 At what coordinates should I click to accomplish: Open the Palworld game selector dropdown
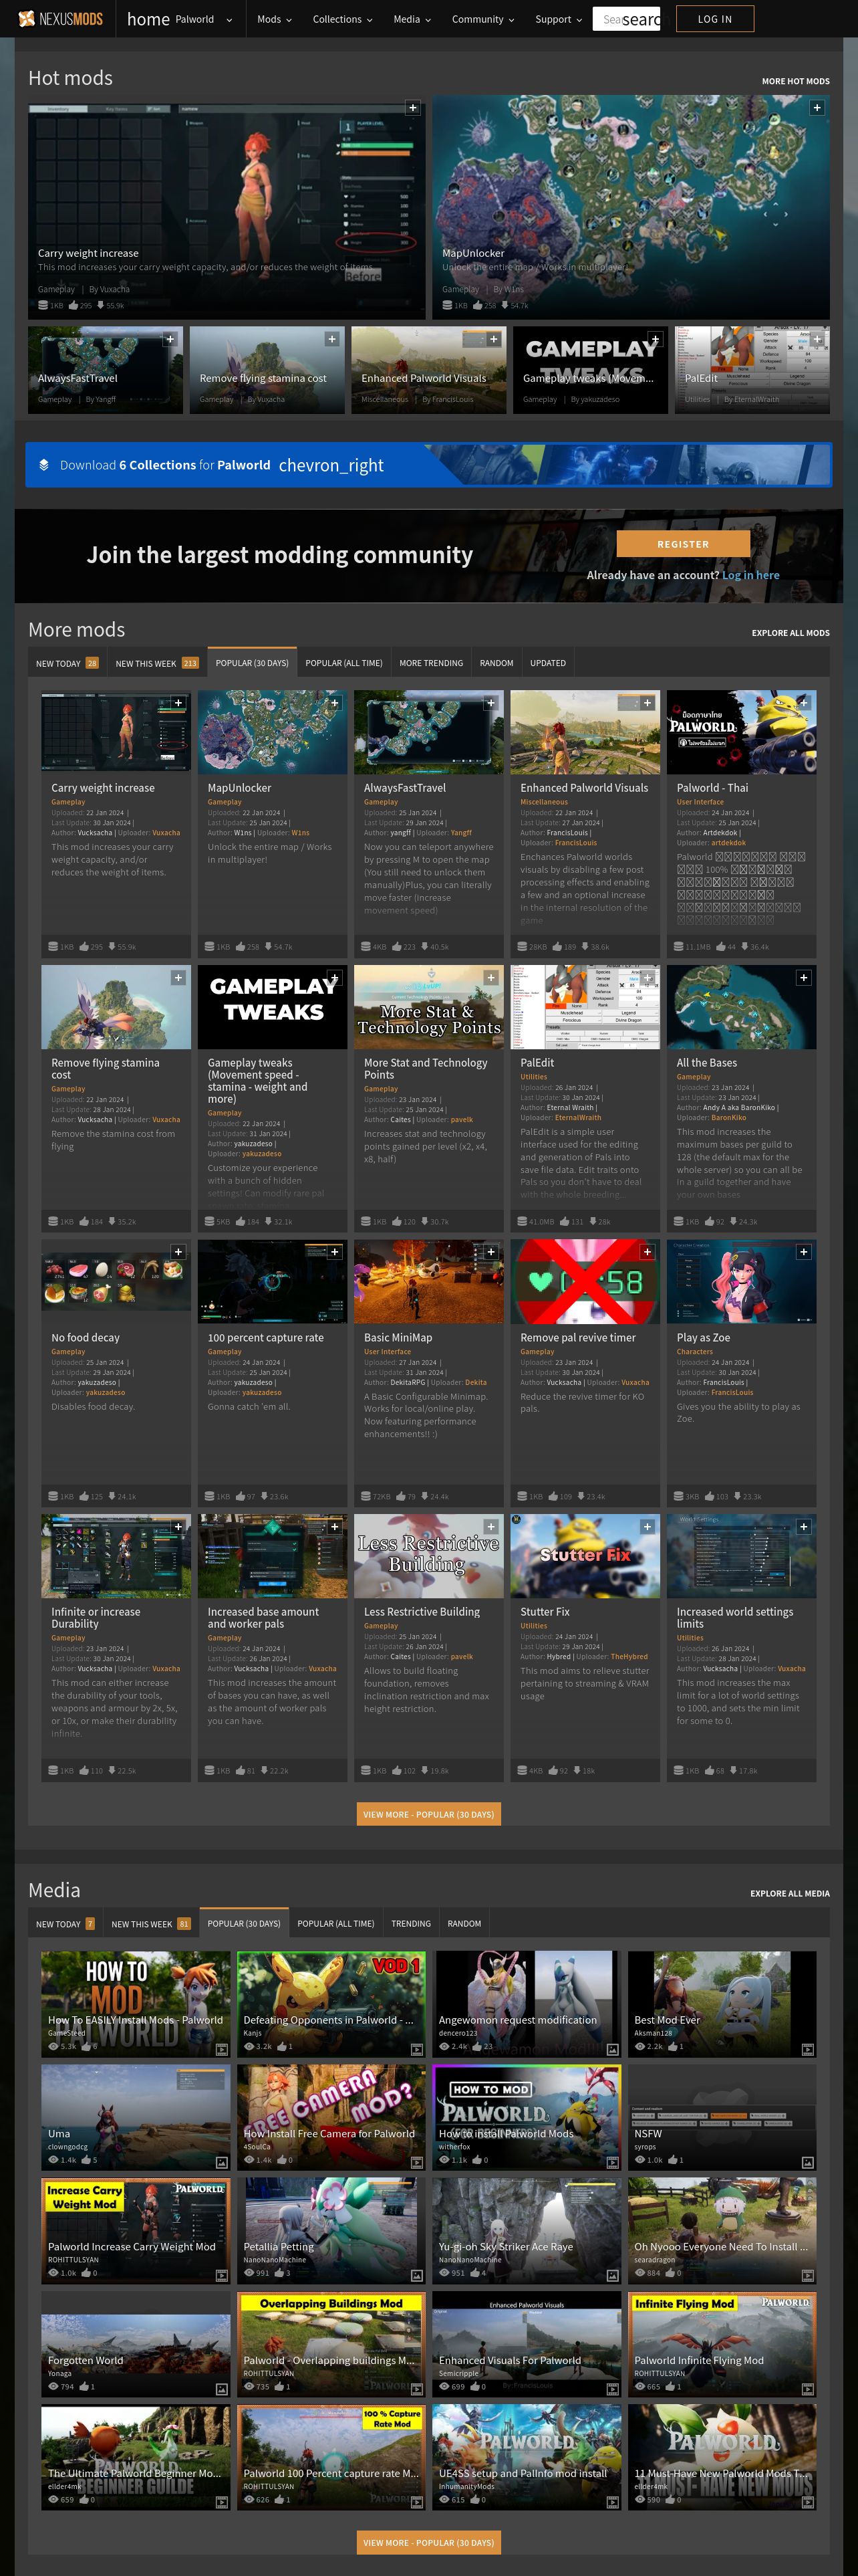click(202, 19)
